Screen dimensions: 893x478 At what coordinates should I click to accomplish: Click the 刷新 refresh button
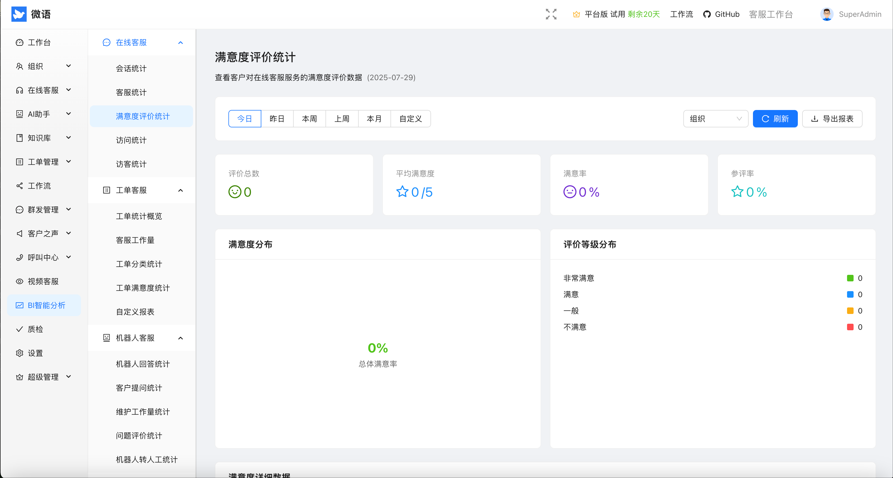point(775,118)
